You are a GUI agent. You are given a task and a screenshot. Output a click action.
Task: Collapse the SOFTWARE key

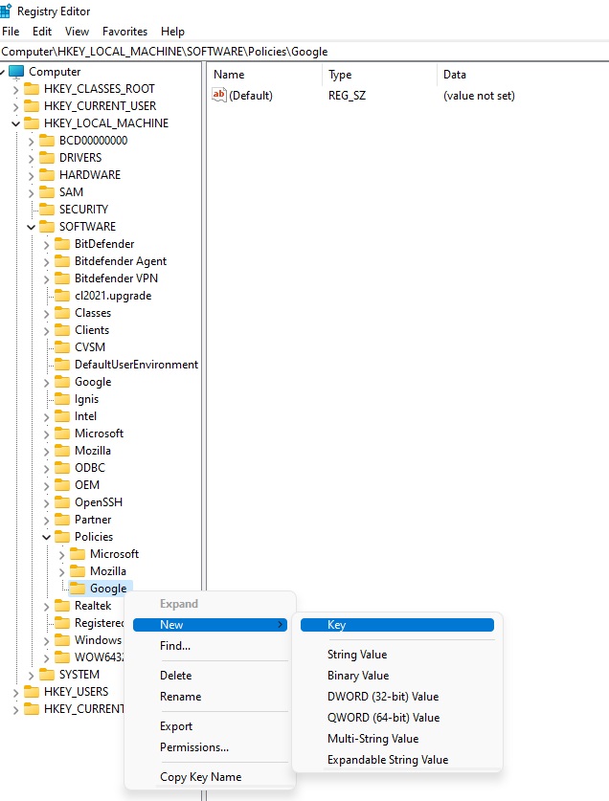pyautogui.click(x=32, y=228)
